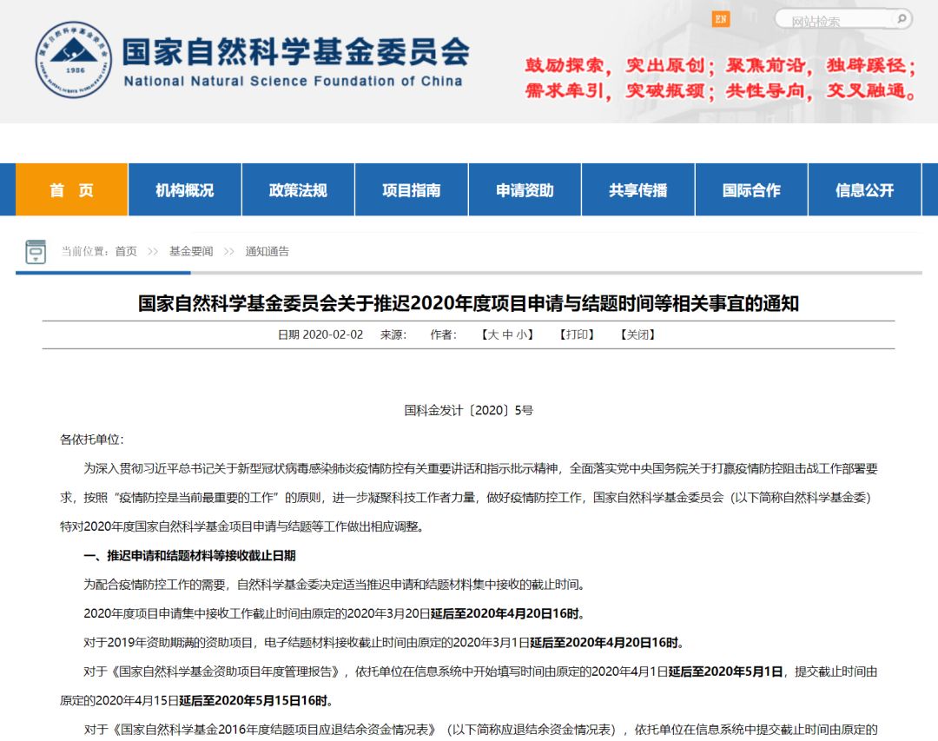938x741 pixels.
Task: Click the 国家自然科学基金委员会 site title
Action: pyautogui.click(x=296, y=51)
